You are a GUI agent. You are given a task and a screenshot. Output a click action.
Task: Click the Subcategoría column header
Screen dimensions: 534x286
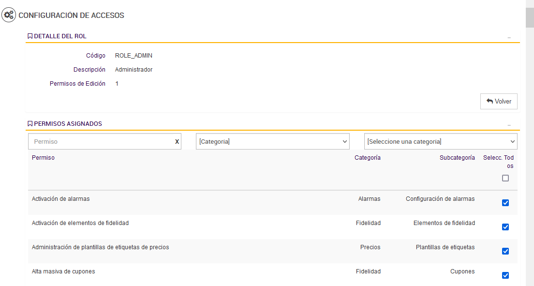click(457, 158)
